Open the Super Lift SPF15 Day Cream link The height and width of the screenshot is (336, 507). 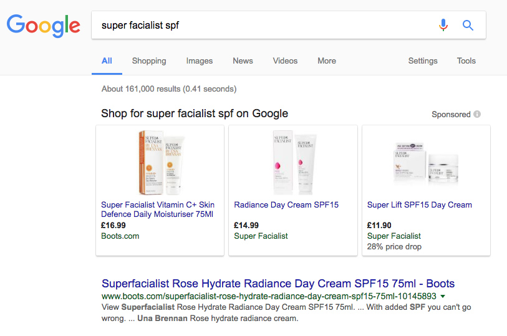pyautogui.click(x=420, y=205)
